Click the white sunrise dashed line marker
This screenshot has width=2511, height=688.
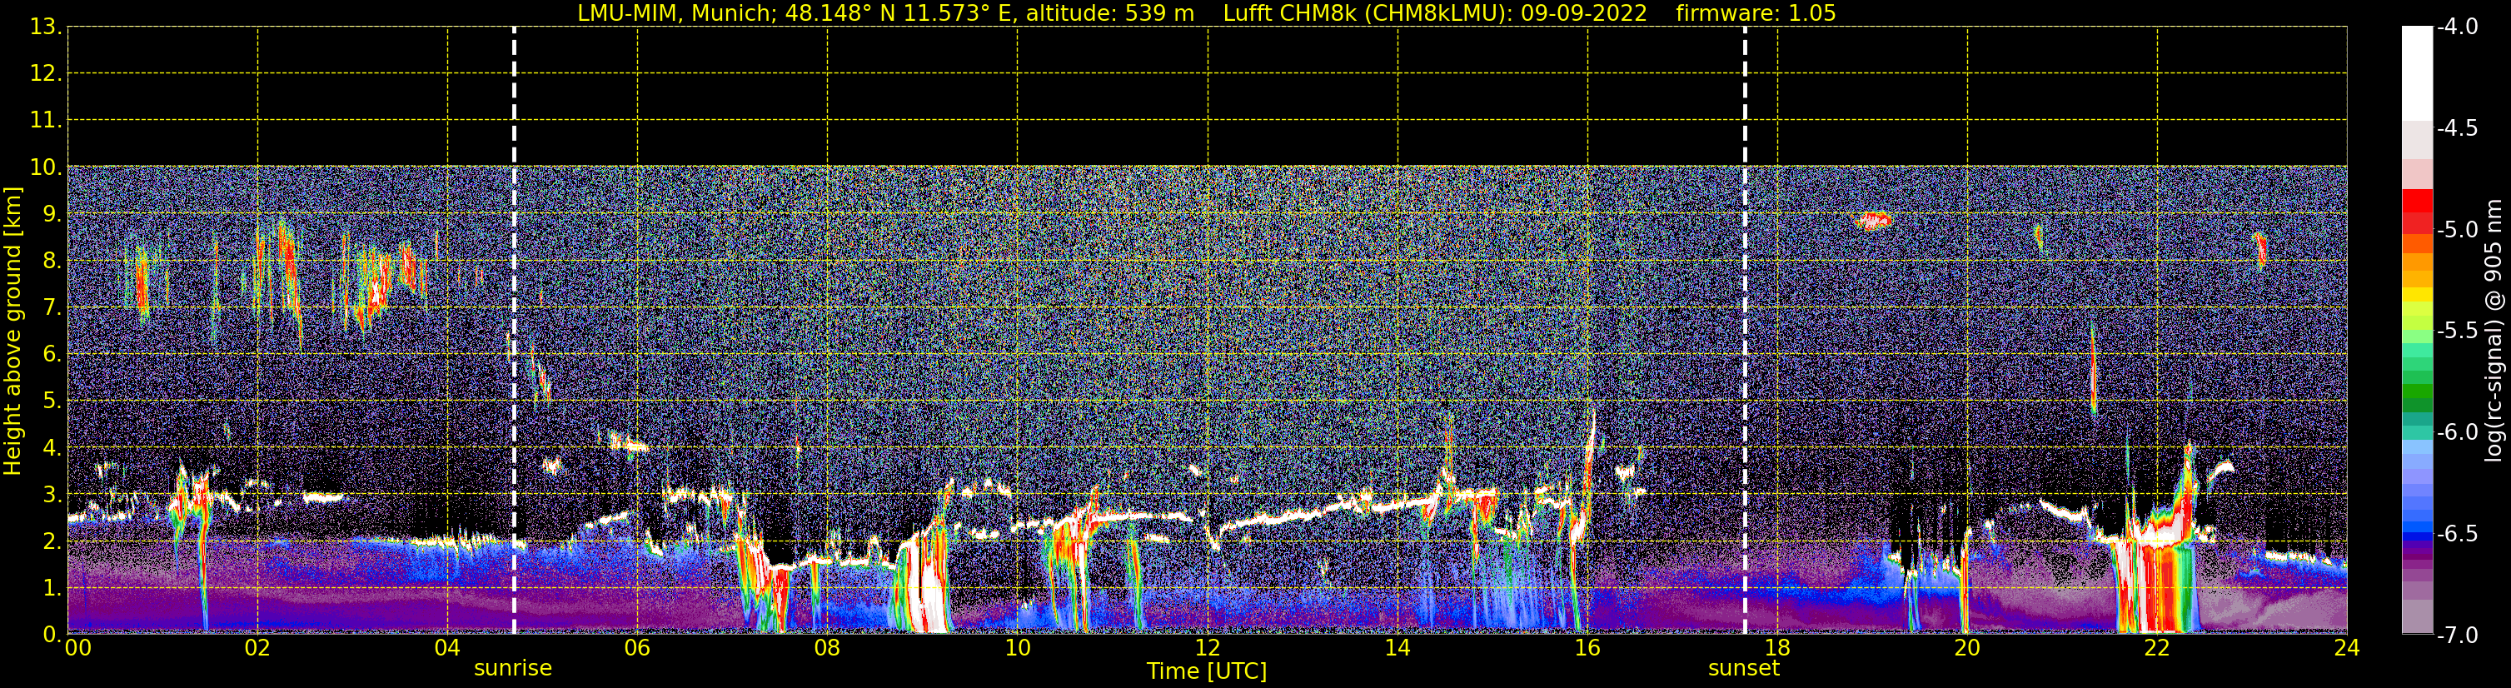point(514,331)
